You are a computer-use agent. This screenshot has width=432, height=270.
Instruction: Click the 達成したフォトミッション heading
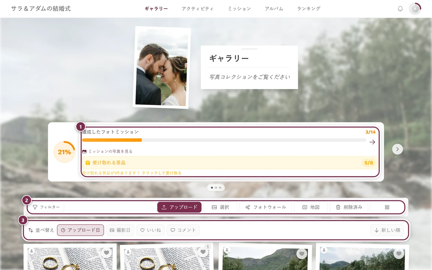(110, 132)
